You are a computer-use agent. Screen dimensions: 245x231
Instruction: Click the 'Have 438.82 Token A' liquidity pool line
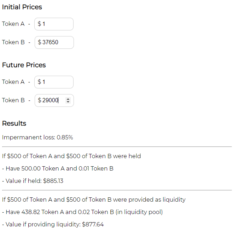(x=82, y=212)
